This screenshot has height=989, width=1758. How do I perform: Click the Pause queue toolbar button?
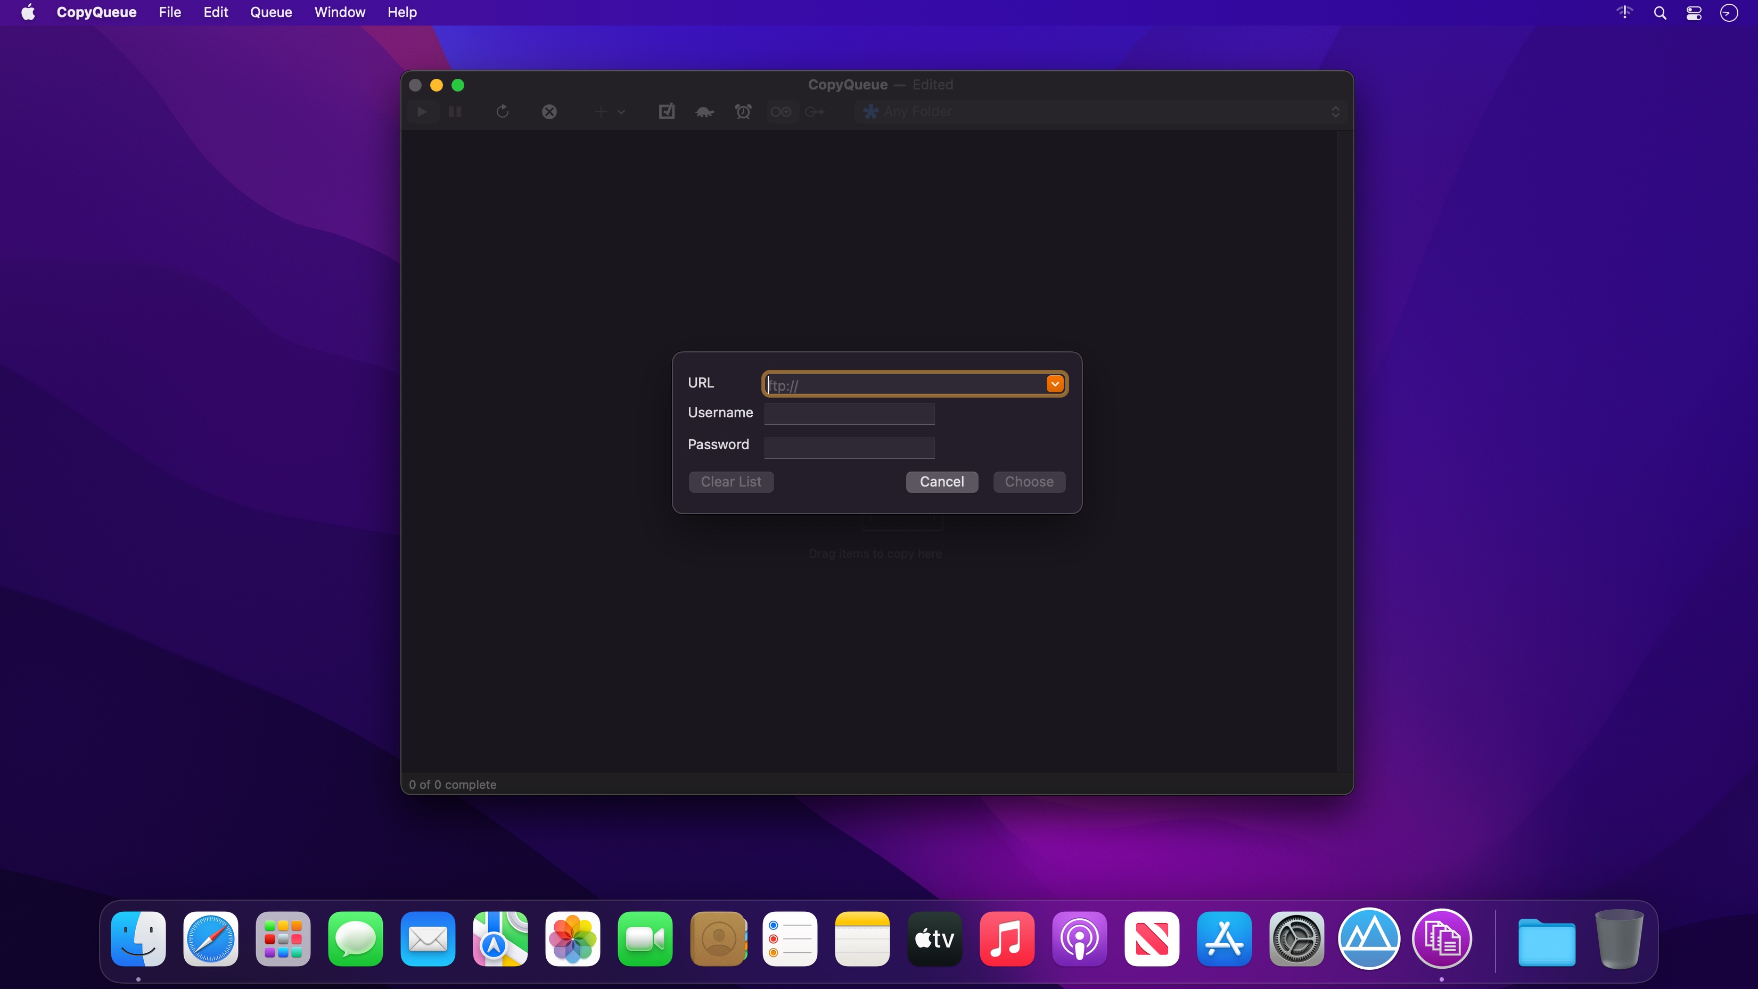[x=455, y=111]
